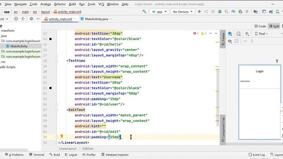This screenshot has height=159, width=283.
Task: Run the app with green play icon
Action: pos(199,11)
